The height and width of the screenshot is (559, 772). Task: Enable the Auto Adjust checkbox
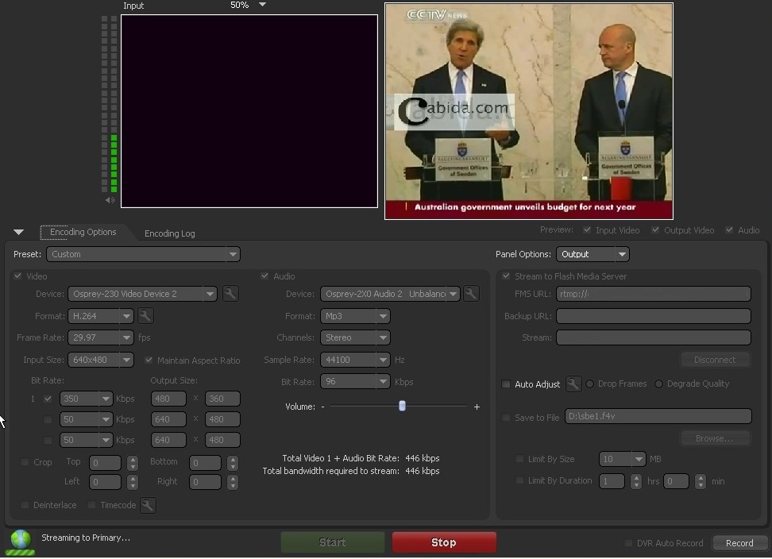coord(506,384)
